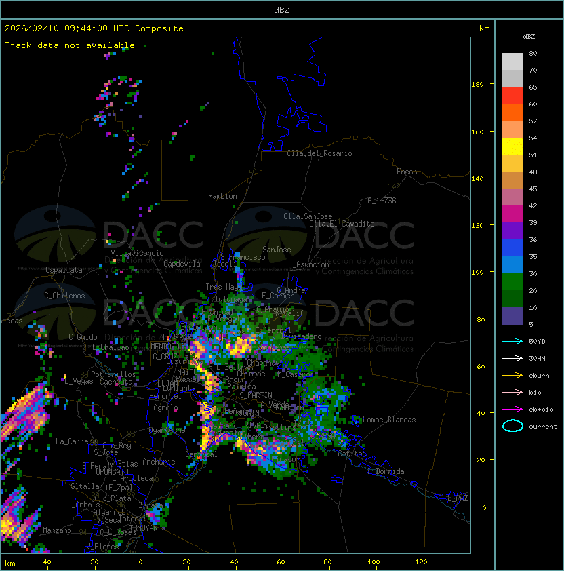Click the dBZ title in top bar
Screen dimensions: 564x571
coord(282,10)
